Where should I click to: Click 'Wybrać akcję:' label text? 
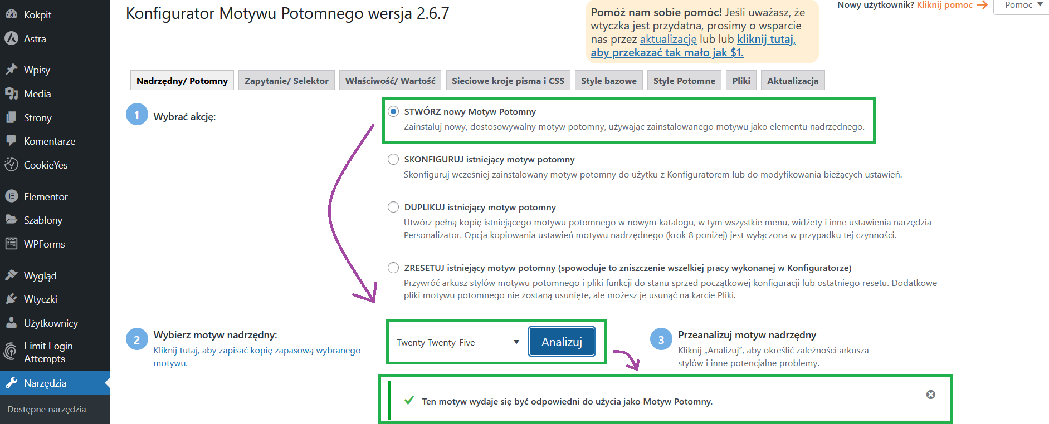click(x=184, y=117)
